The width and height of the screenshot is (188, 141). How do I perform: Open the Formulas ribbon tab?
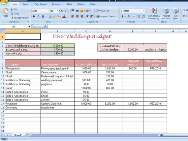click(57, 4)
